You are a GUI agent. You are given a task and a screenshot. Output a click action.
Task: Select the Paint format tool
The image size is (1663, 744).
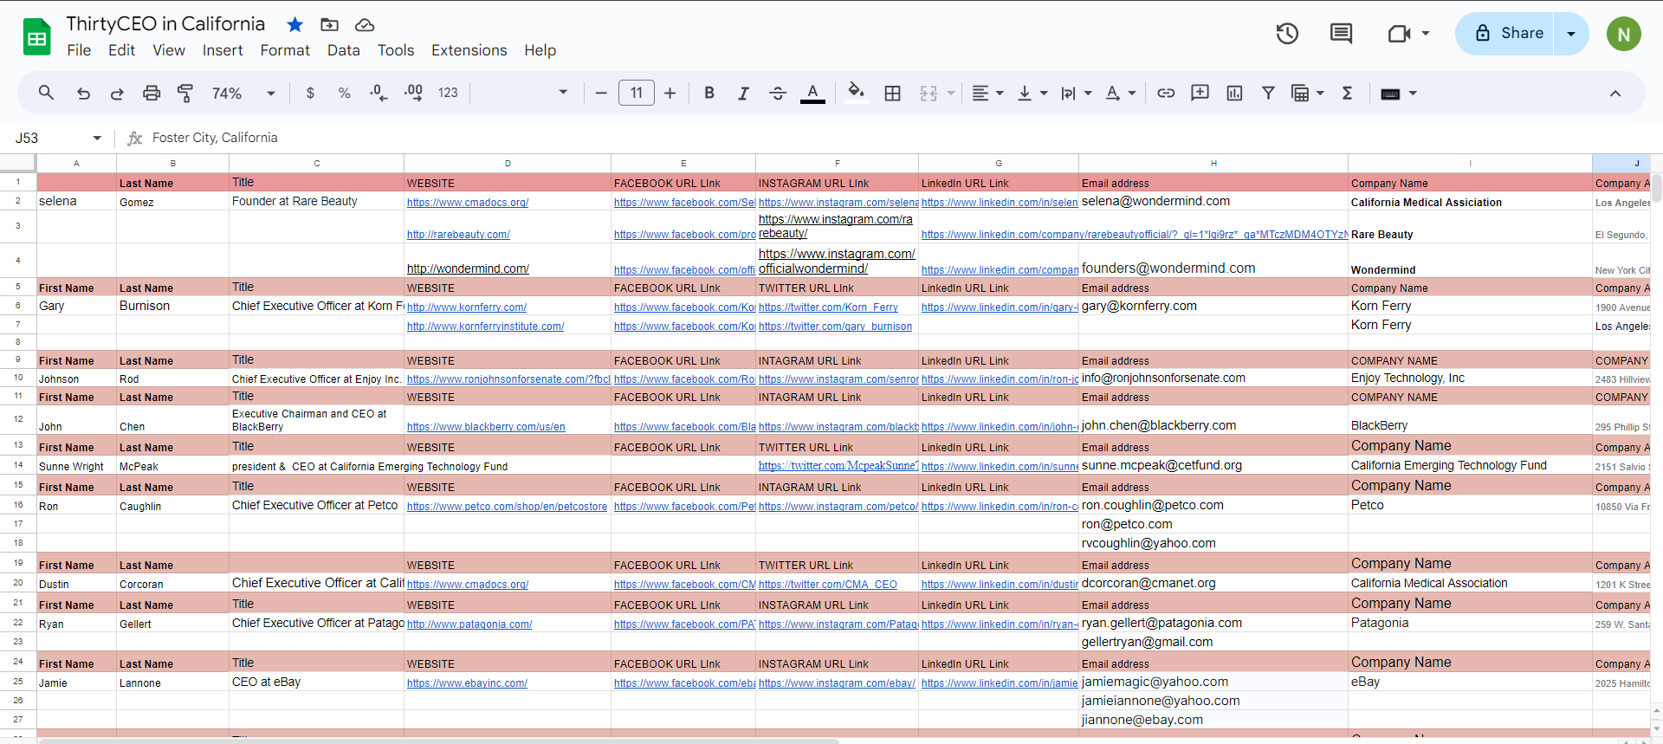pos(185,94)
